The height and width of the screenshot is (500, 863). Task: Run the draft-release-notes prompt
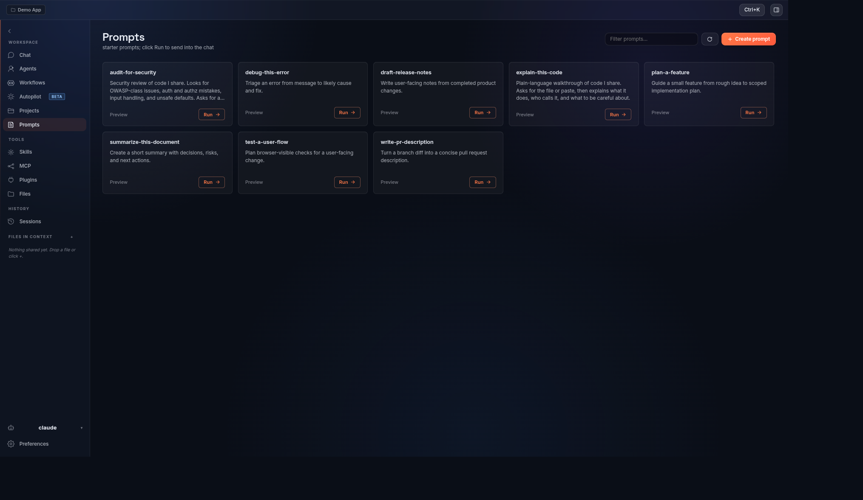[483, 112]
